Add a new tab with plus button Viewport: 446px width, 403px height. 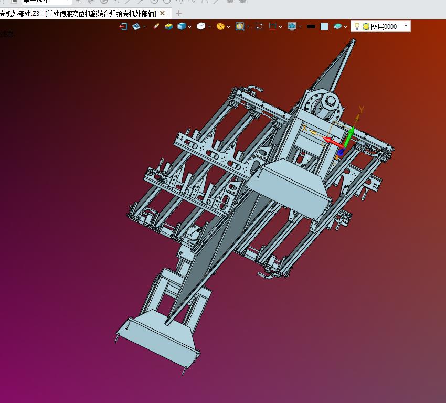point(178,13)
